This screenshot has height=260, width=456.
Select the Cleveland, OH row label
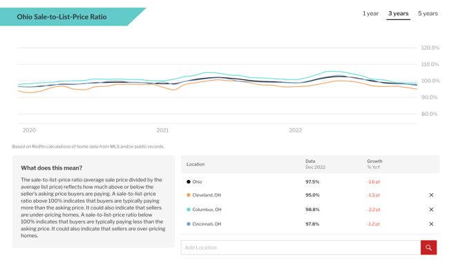pos(207,195)
